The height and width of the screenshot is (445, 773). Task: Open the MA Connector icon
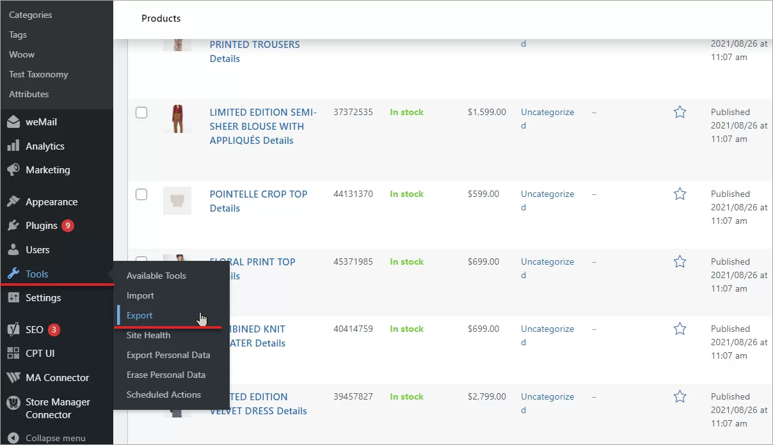[14, 377]
